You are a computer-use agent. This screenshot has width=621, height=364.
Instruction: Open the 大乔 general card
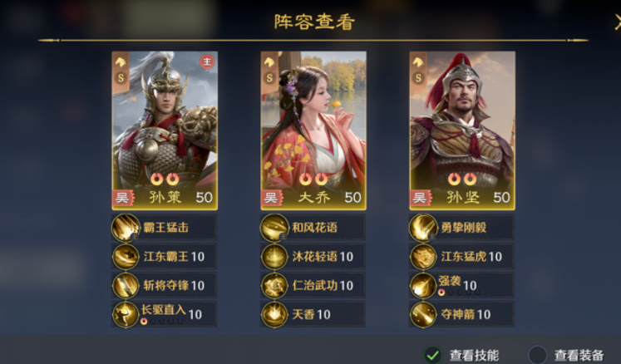click(313, 130)
